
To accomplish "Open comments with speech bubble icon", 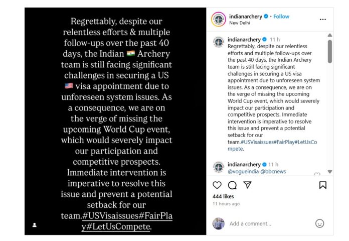I will [232, 185].
